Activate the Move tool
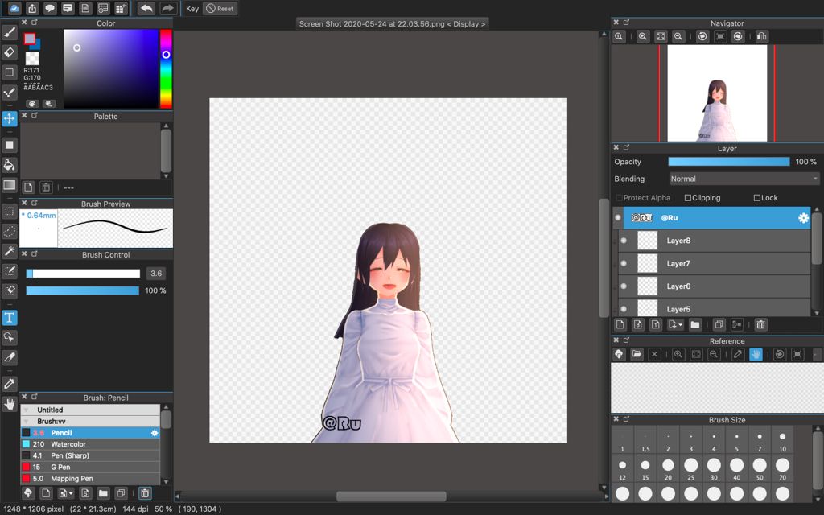Image resolution: width=824 pixels, height=515 pixels. [10, 119]
